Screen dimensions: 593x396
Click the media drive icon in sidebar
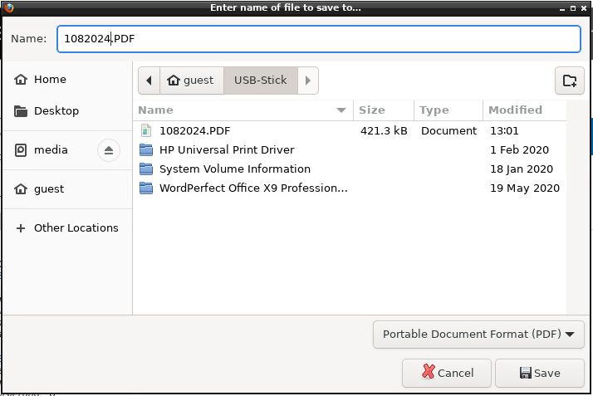tap(21, 150)
